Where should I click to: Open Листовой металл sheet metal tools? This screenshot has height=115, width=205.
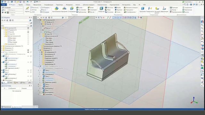(157, 10)
